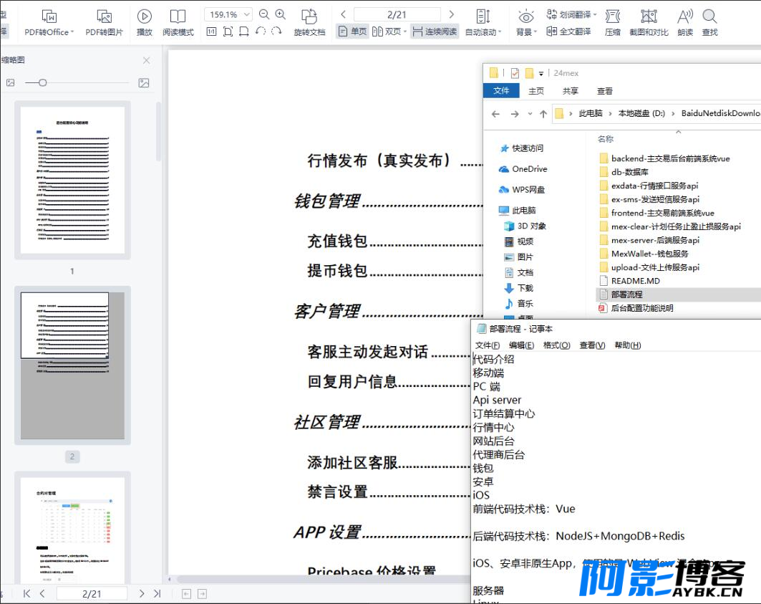Screen dimensions: 761x604
Task: Expand the 背景 background dropdown
Action: (526, 32)
